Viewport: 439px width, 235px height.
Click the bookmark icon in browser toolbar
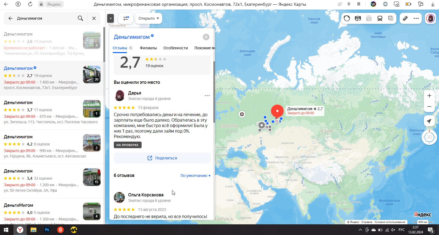[359, 4]
